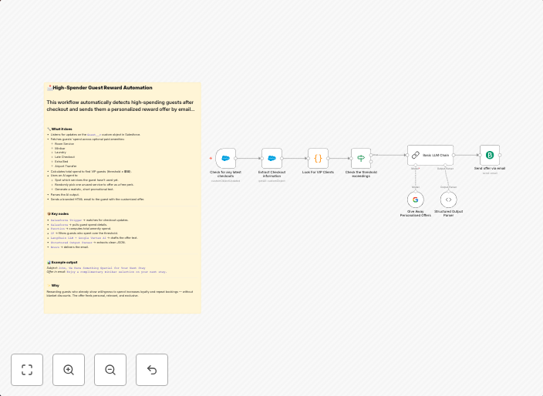This screenshot has height=396, width=543.
Task: Zoom out of the workflow canvas
Action: tap(110, 370)
